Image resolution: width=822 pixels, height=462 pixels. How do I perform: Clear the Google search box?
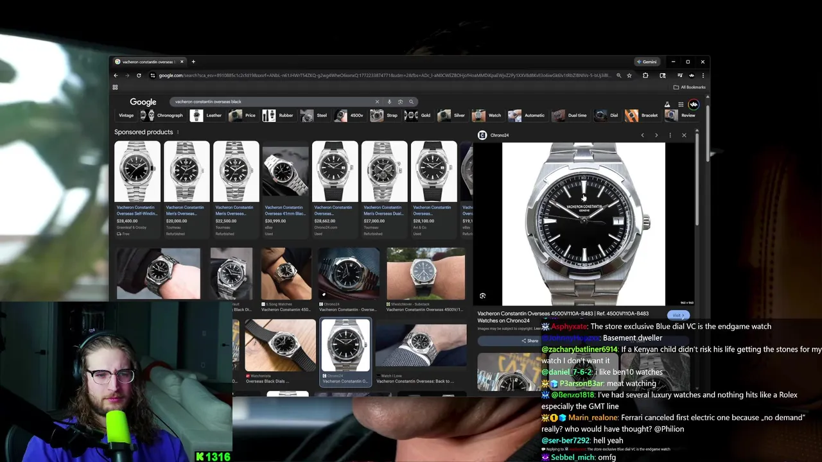click(377, 101)
